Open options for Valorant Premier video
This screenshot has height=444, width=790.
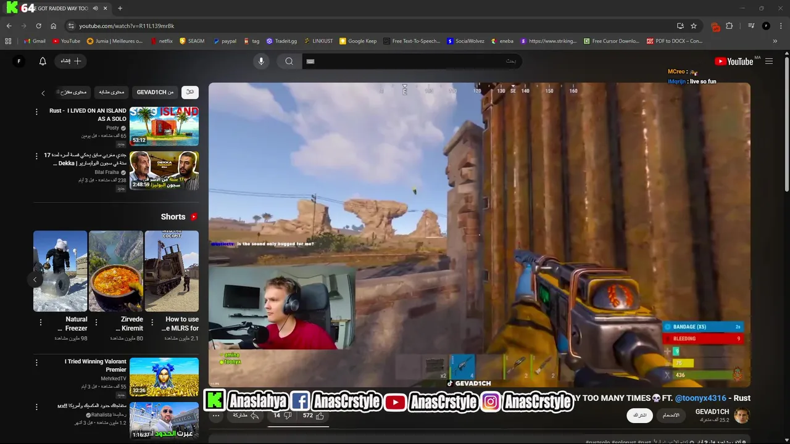point(36,363)
